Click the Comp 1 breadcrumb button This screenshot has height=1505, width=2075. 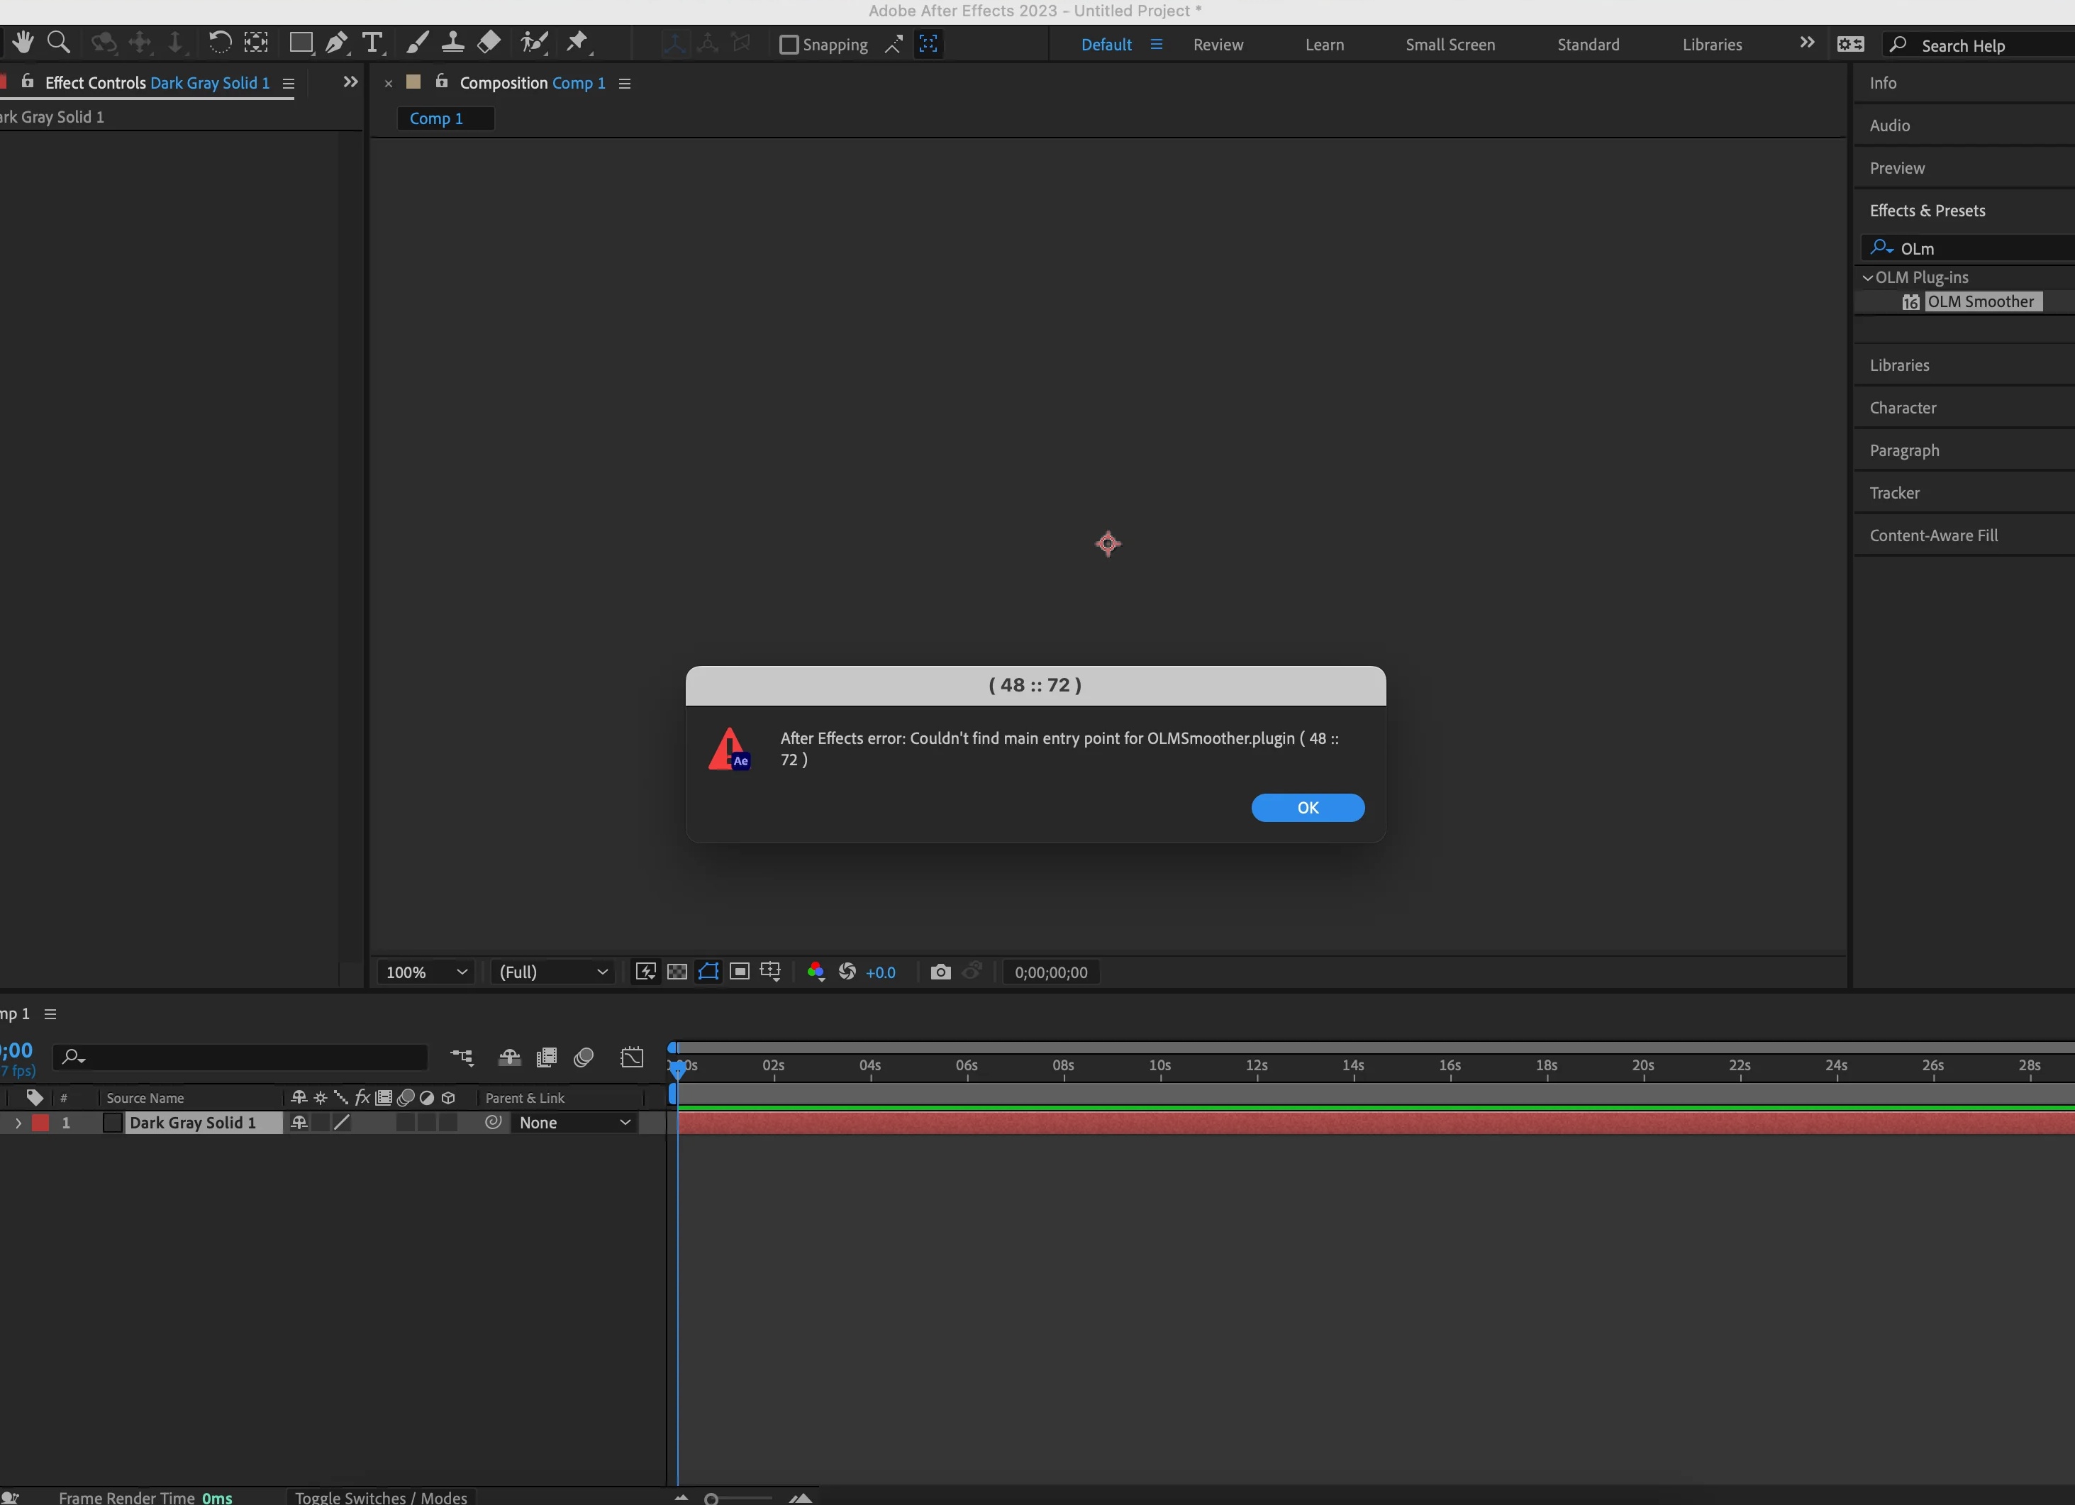click(x=445, y=118)
